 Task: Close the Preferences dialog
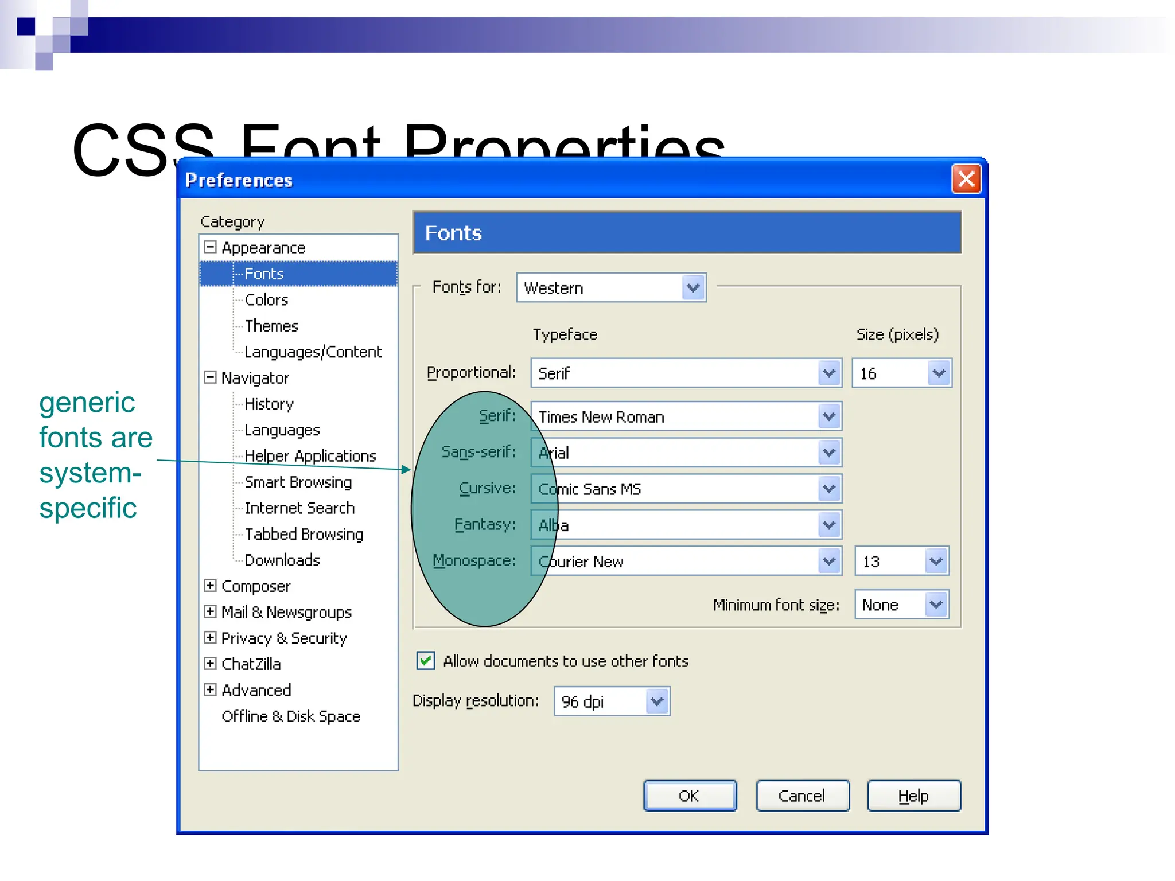(966, 180)
